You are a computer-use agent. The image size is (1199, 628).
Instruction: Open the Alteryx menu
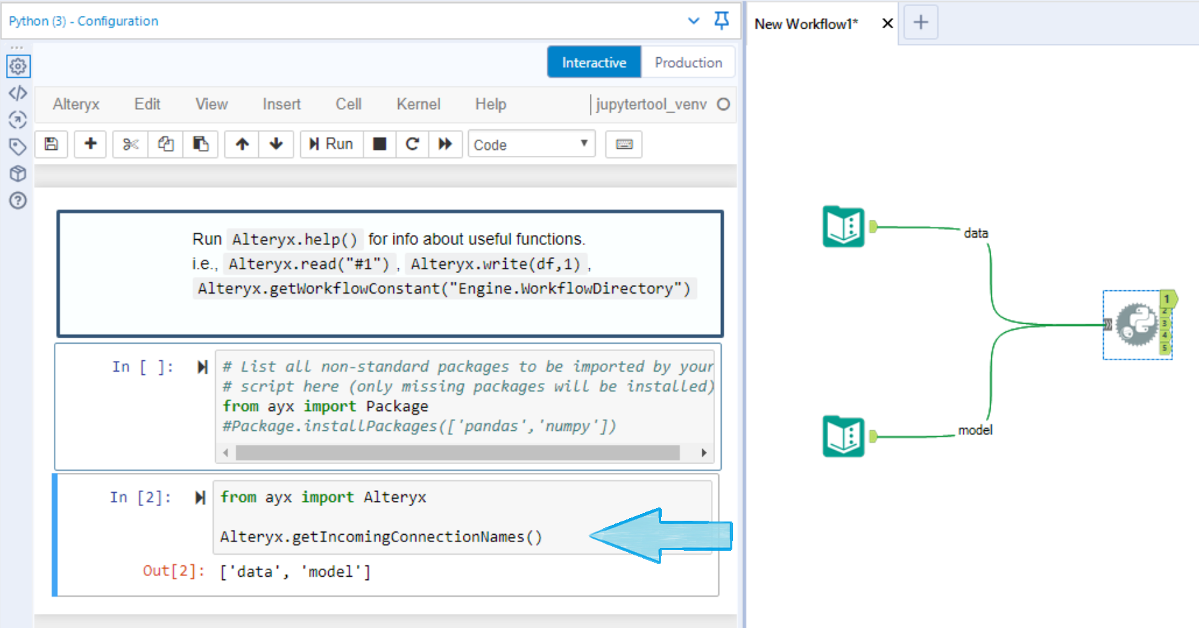(x=76, y=105)
